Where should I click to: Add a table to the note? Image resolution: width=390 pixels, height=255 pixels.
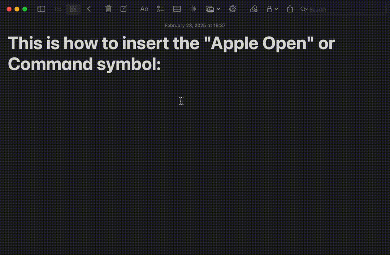(x=177, y=9)
